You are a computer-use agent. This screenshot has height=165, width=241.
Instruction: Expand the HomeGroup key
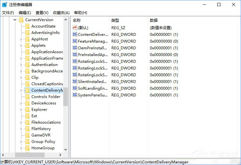(21, 148)
